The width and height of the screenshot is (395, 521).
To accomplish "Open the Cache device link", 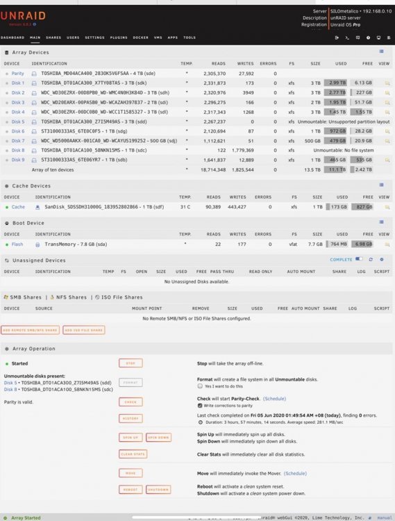I will [x=18, y=207].
